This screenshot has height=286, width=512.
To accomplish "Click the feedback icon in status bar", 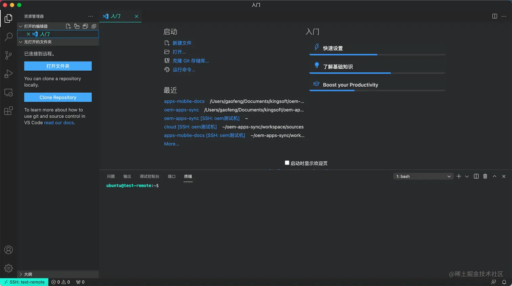I will click(494, 282).
